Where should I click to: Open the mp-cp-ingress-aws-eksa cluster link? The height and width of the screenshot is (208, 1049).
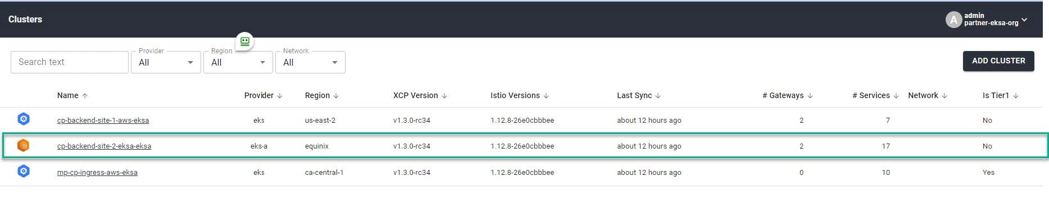(97, 173)
